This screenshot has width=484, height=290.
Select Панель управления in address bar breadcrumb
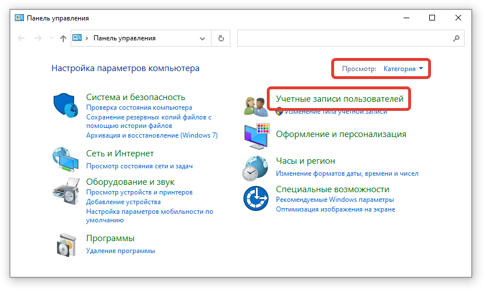click(124, 39)
